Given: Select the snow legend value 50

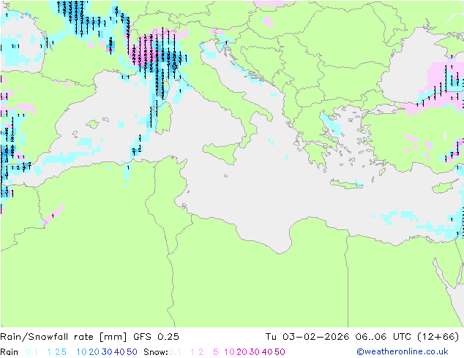Looking at the screenshot, I should [280, 352].
